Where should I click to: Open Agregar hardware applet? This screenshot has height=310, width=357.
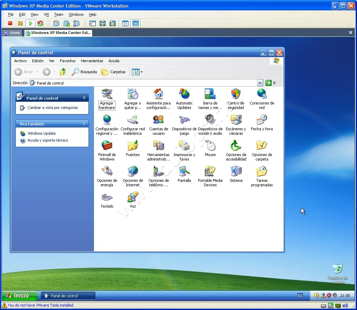pos(107,94)
